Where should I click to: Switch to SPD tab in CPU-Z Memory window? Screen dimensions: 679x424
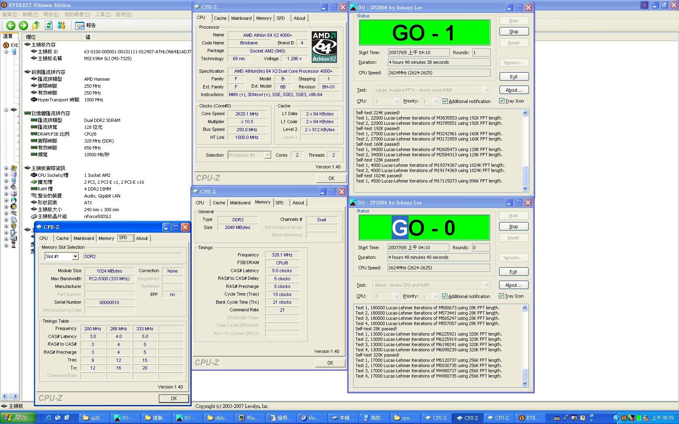pyautogui.click(x=280, y=203)
